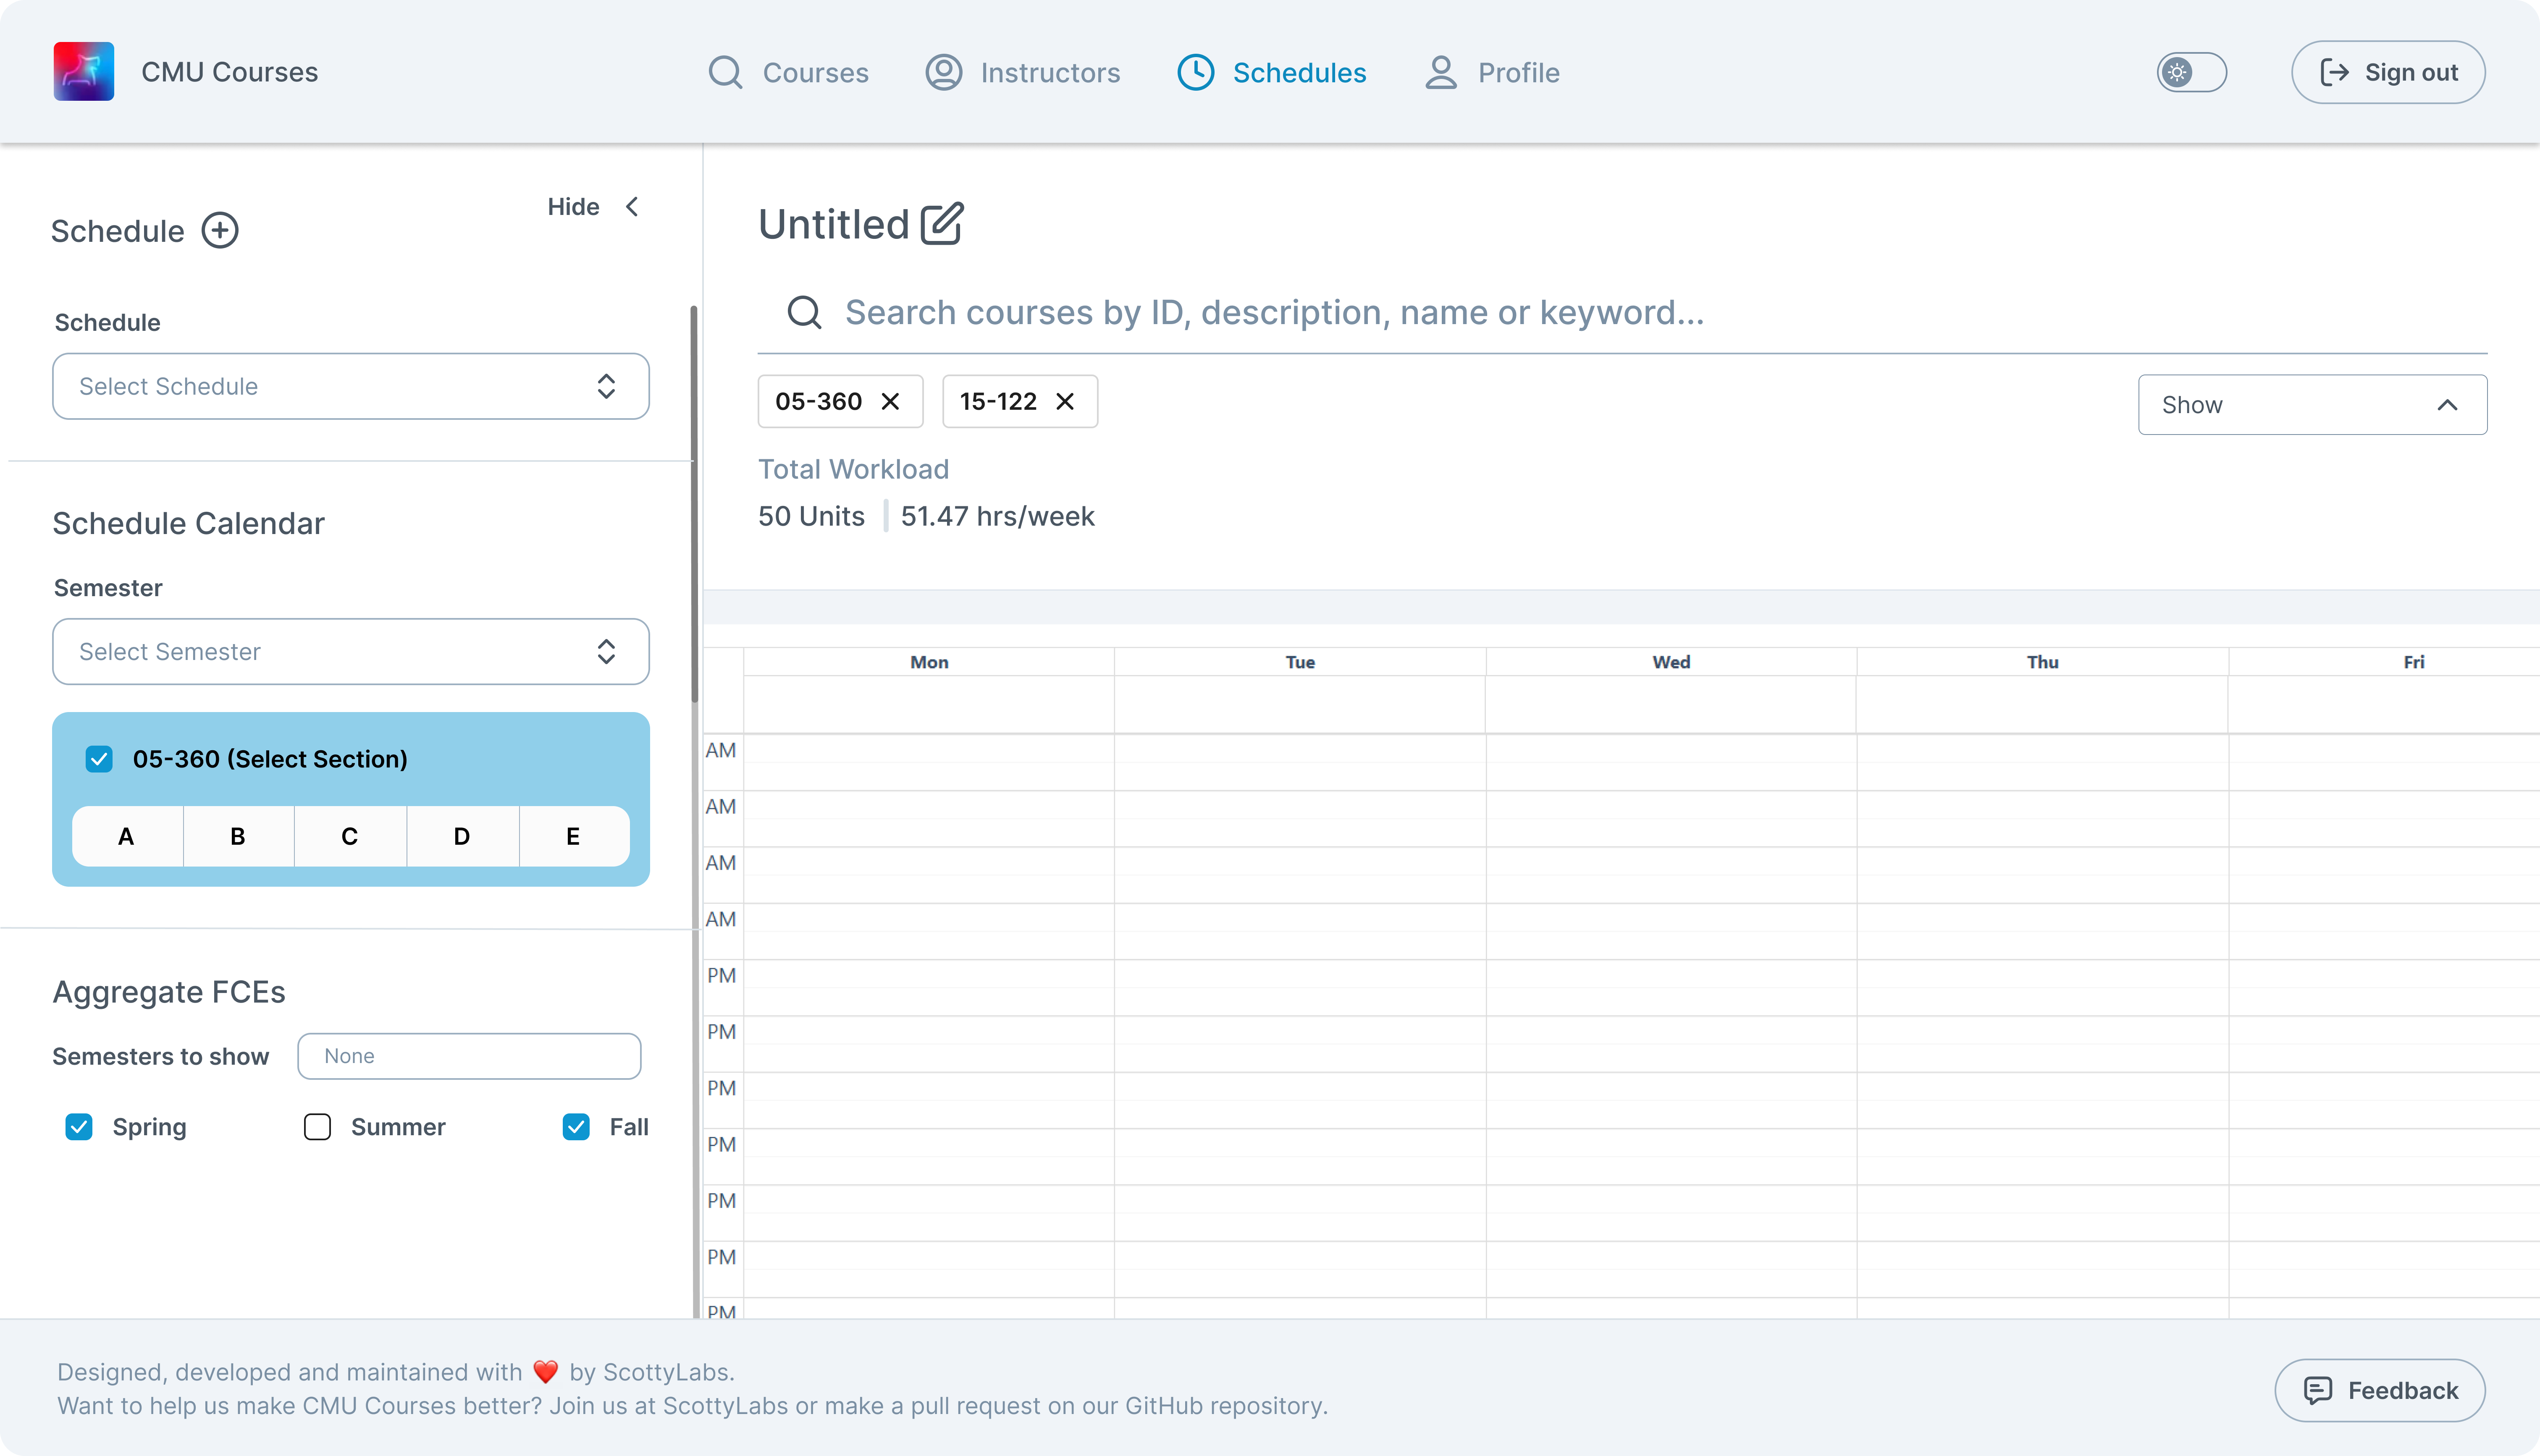The height and width of the screenshot is (1456, 2540).
Task: Collapse the Show dropdown
Action: pyautogui.click(x=2311, y=405)
